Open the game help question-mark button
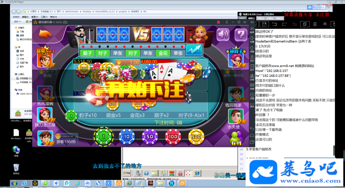Screen dimensions: 345x188 (x=241, y=35)
